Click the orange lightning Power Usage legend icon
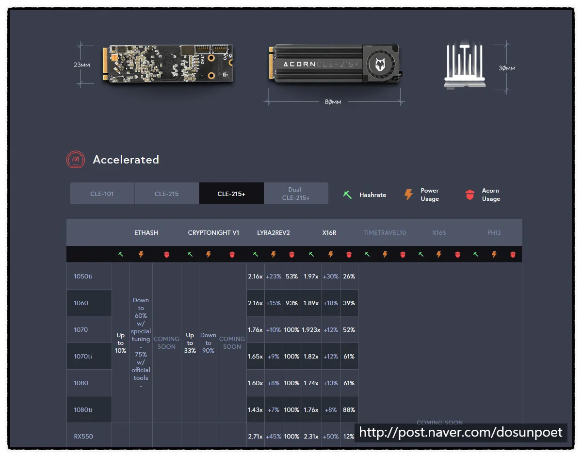This screenshot has height=457, width=582. click(x=408, y=195)
